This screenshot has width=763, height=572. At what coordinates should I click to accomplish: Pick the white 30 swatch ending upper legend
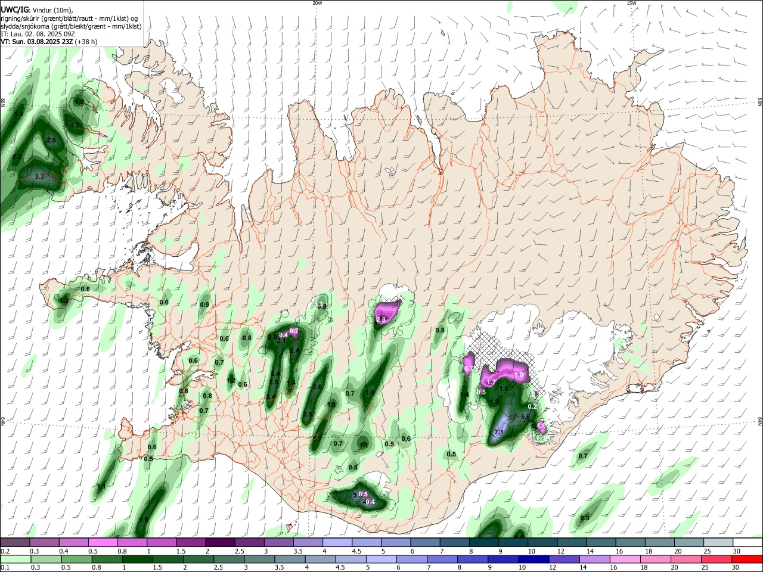click(748, 542)
